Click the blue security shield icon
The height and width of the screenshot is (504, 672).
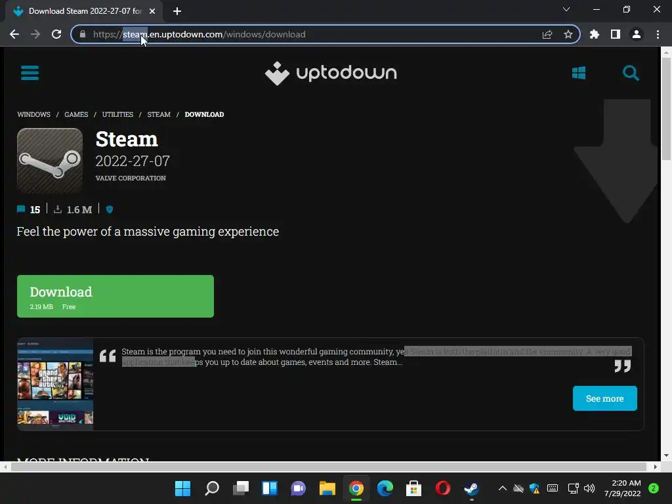110,209
